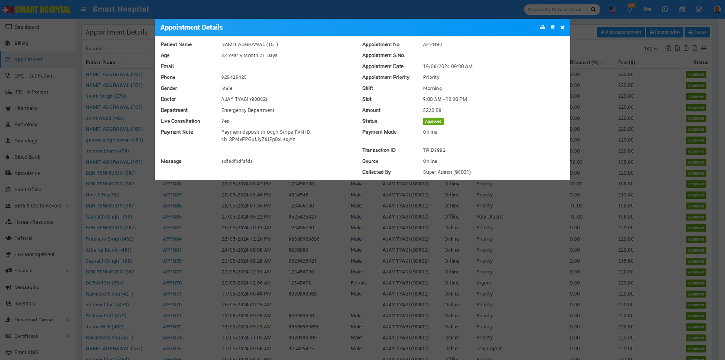This screenshot has width=725, height=360.
Task: Delete this appointment using the trash icon
Action: pyautogui.click(x=552, y=28)
